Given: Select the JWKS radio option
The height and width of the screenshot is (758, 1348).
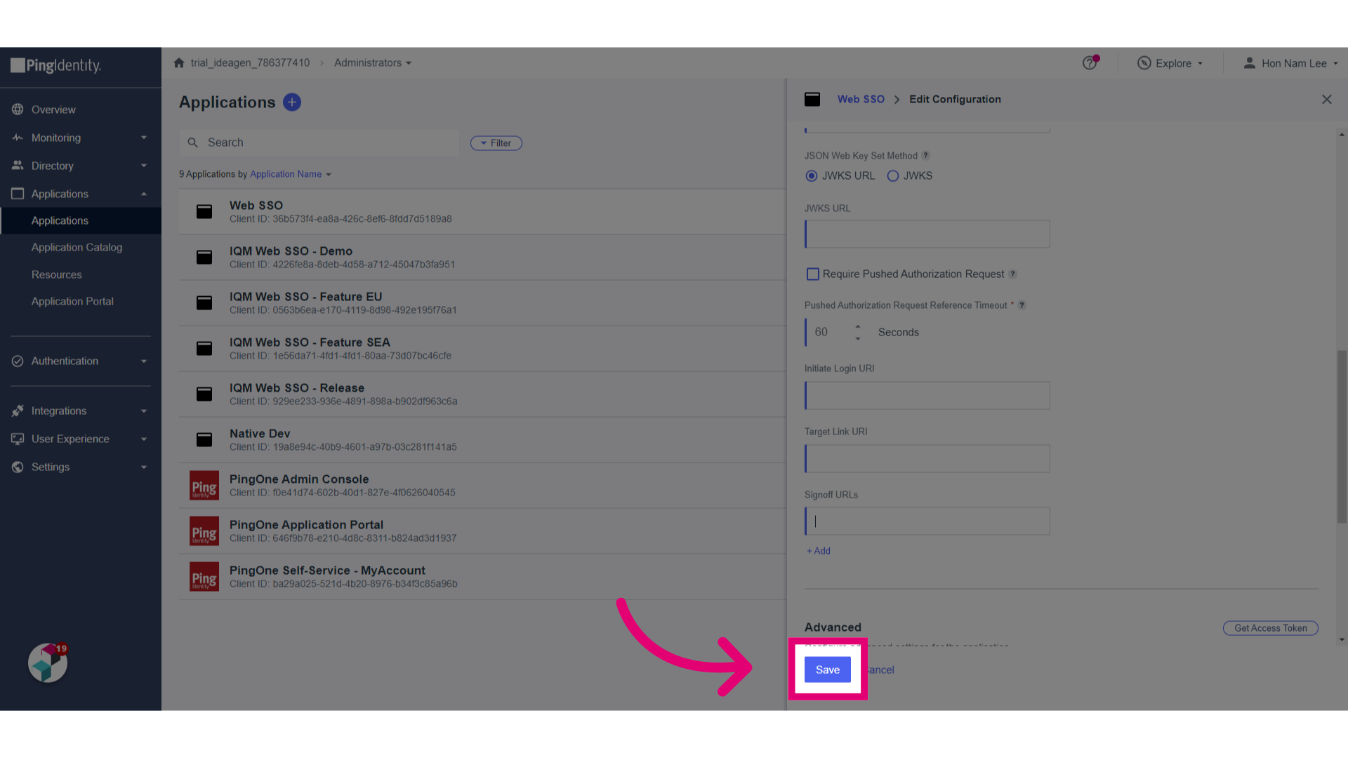Looking at the screenshot, I should point(893,176).
